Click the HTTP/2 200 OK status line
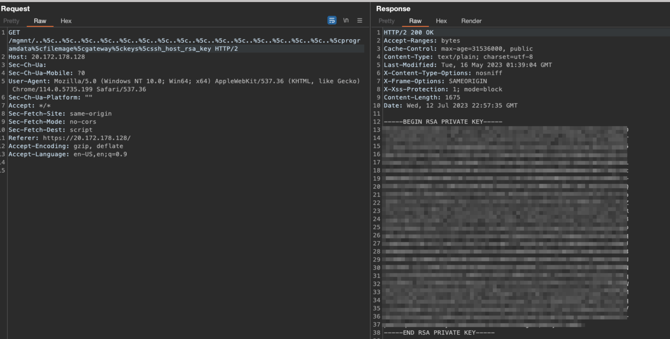This screenshot has height=339, width=670. click(409, 32)
